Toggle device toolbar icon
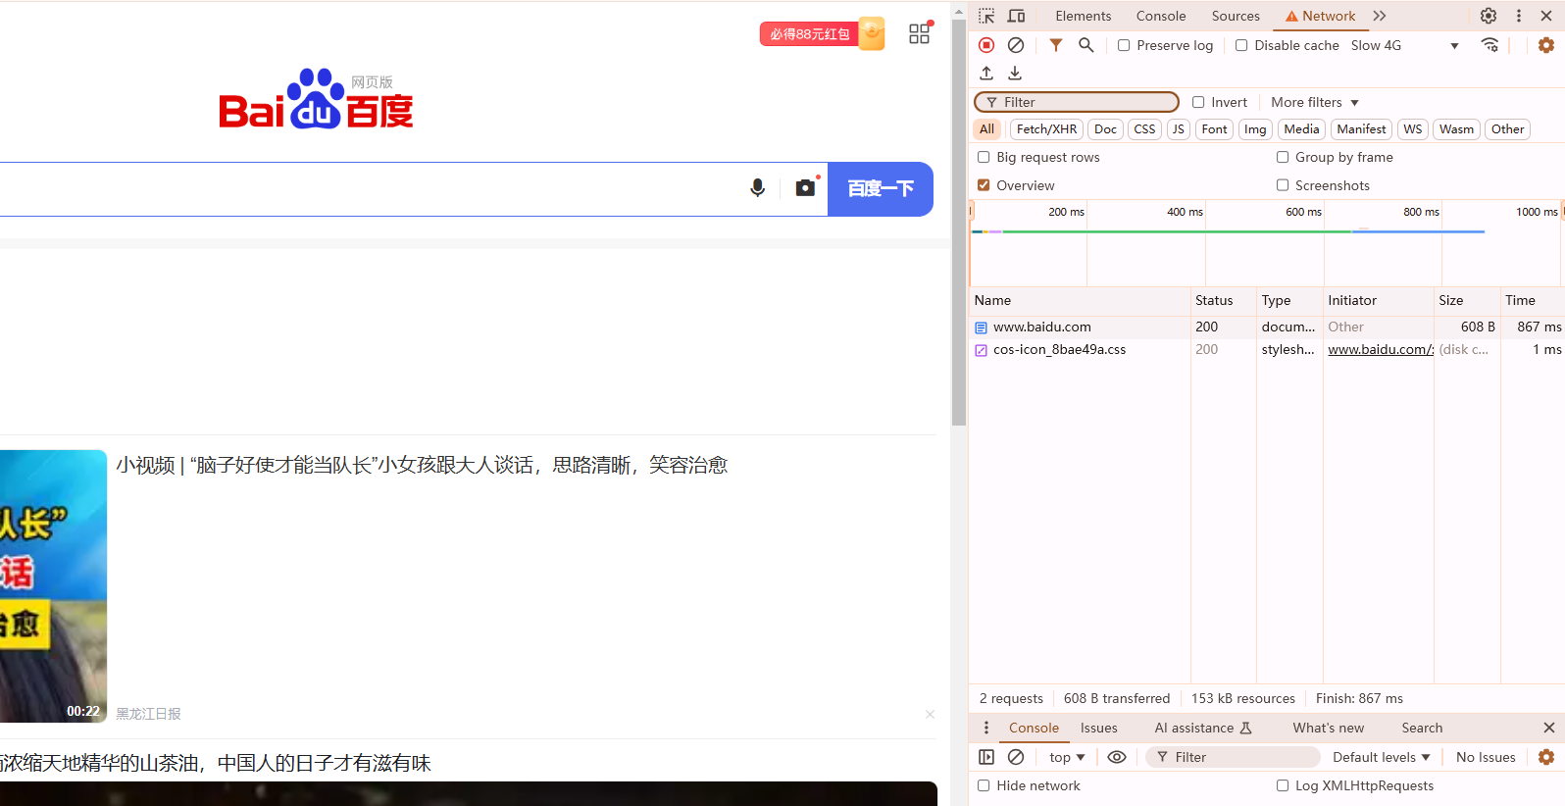 click(1016, 16)
